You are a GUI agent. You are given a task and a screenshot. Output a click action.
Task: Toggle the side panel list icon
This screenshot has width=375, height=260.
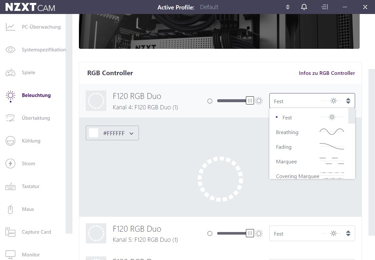(324, 7)
